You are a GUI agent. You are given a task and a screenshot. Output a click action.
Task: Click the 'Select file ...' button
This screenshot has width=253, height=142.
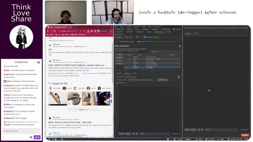click(162, 80)
